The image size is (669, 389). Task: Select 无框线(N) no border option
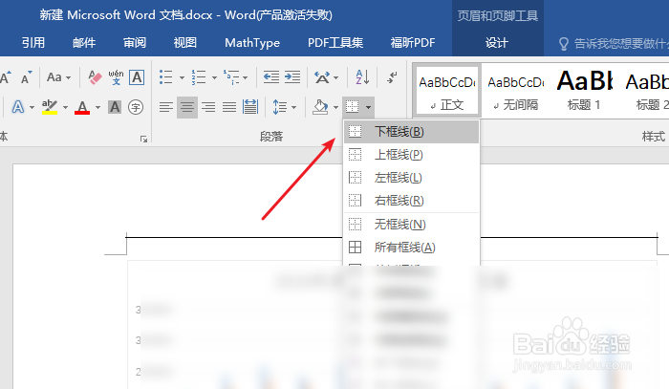pyautogui.click(x=411, y=224)
